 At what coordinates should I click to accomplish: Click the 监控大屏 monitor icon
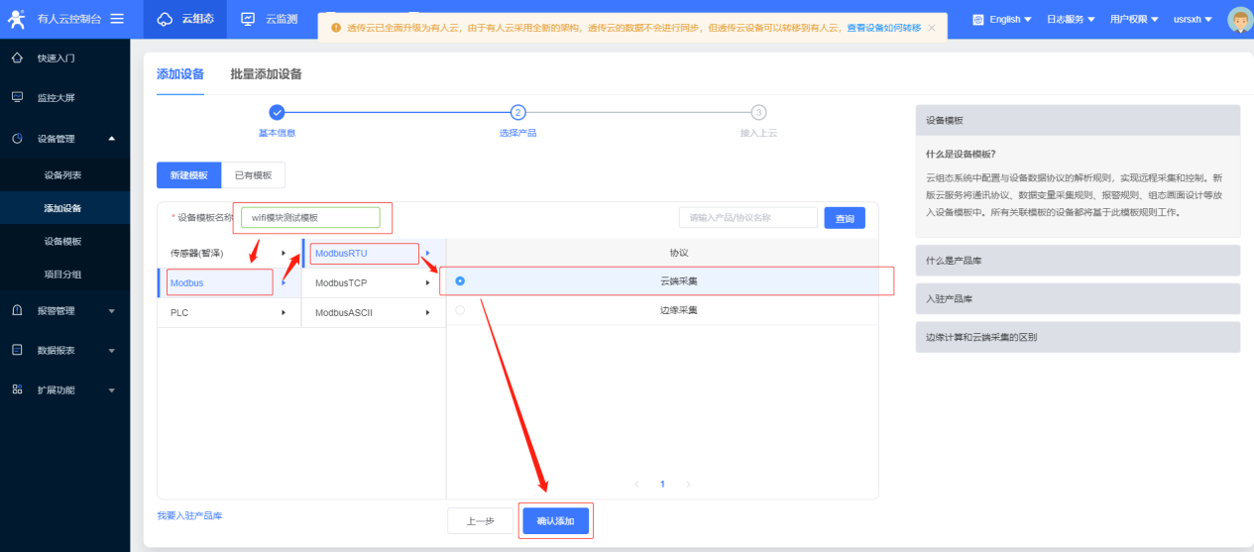pyautogui.click(x=17, y=97)
